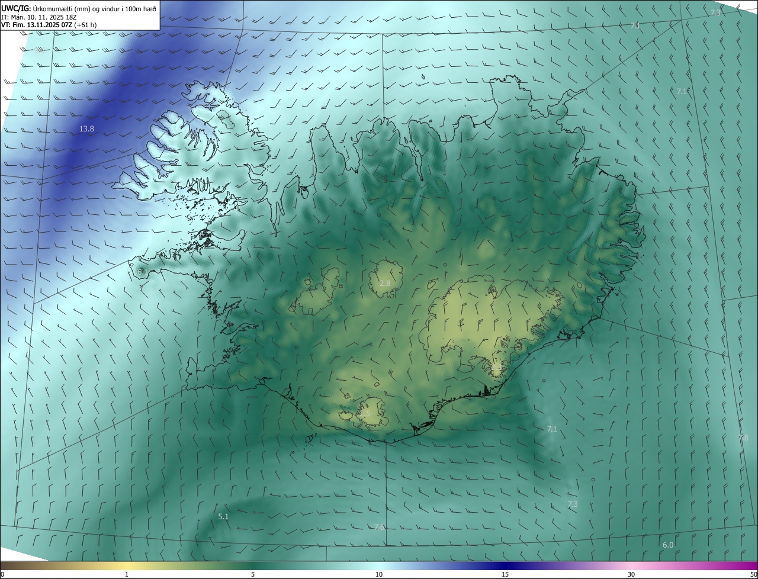Click the 2.5 value on Mýrdalsjökull glacier
Screen dimensions: 758x579
364,413
